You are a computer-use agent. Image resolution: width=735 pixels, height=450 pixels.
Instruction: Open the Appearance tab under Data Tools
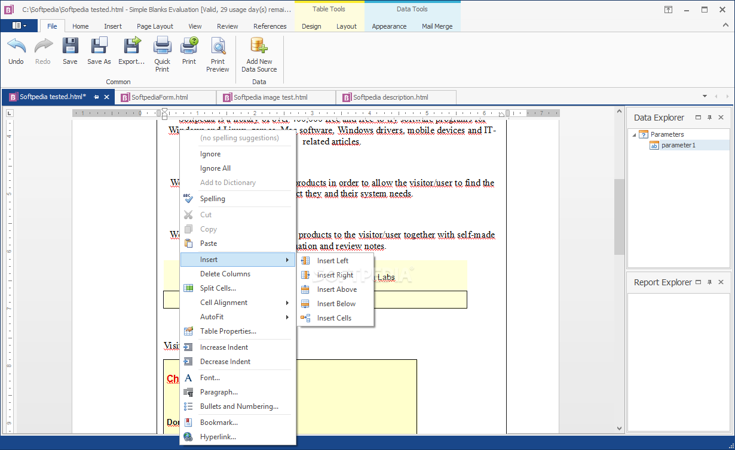coord(389,26)
